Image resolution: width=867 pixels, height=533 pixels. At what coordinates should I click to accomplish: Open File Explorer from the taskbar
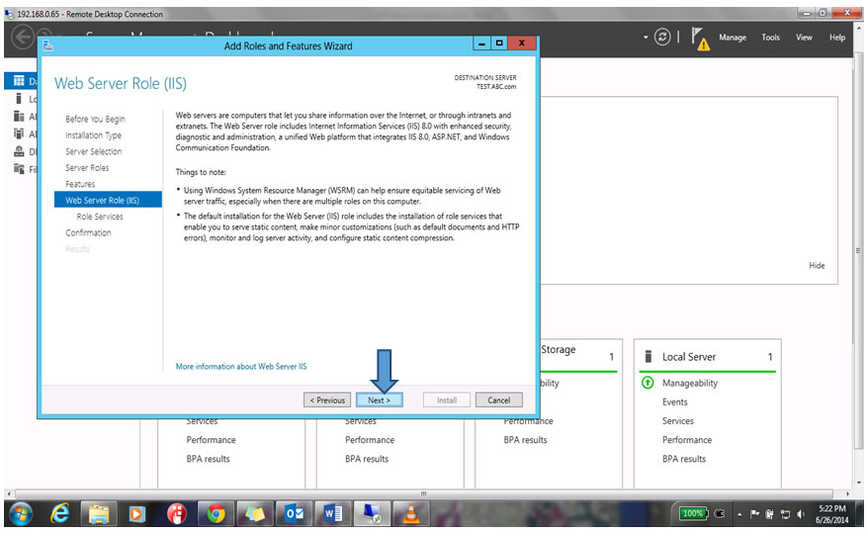(x=99, y=515)
